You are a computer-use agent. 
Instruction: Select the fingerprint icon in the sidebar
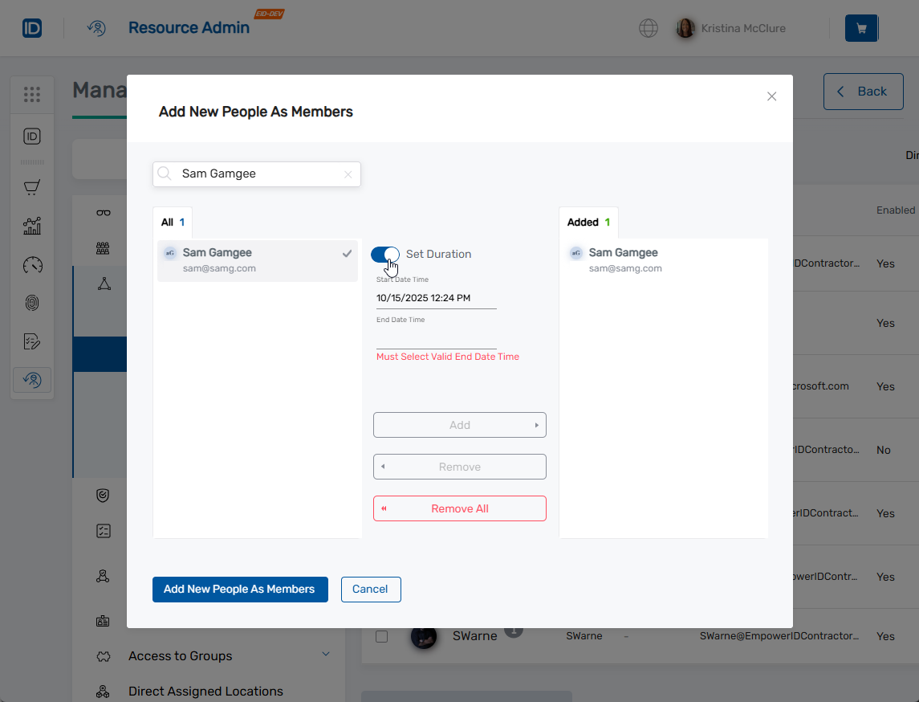[32, 303]
